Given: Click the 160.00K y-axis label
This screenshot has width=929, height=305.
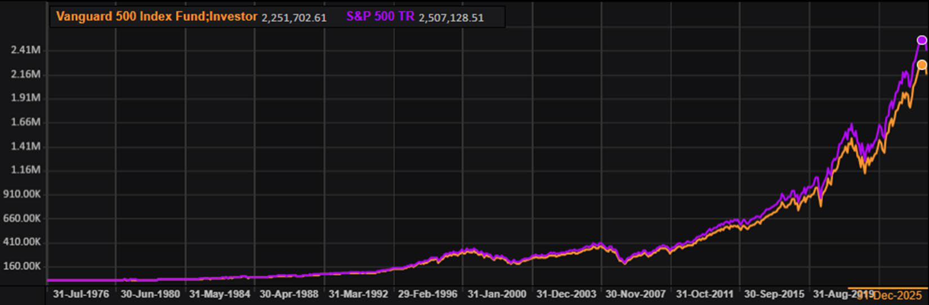Looking at the screenshot, I should (23, 266).
